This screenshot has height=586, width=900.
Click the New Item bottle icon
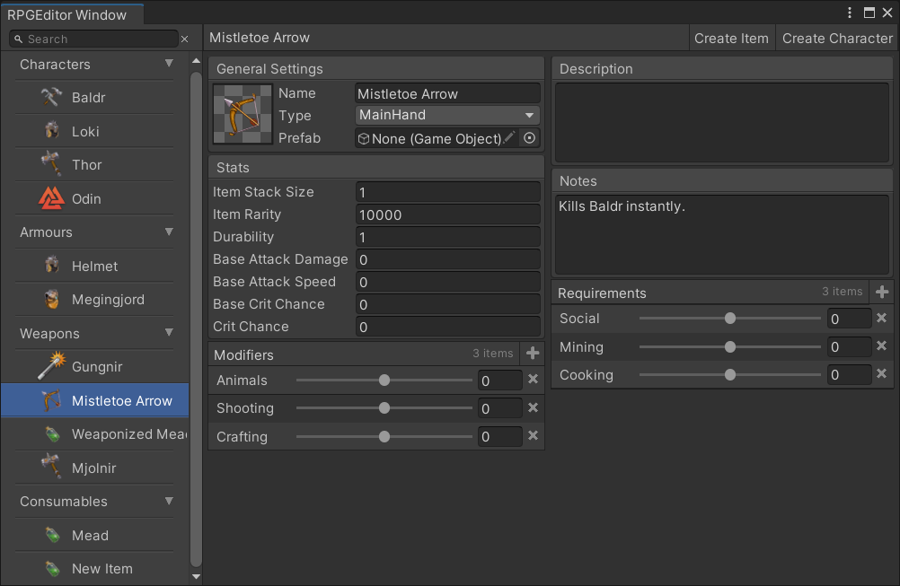(53, 568)
